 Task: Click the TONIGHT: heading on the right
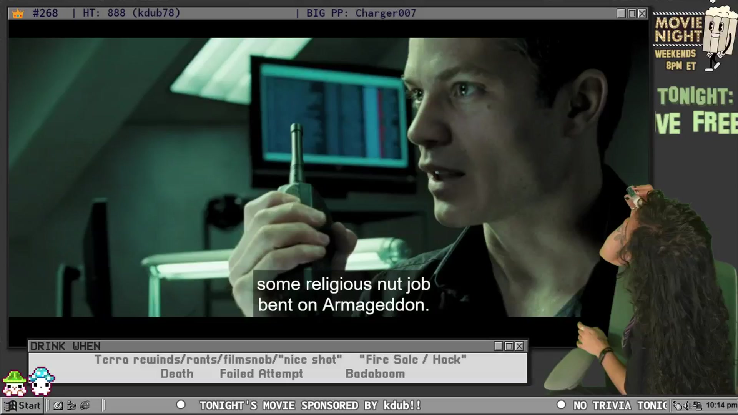695,96
